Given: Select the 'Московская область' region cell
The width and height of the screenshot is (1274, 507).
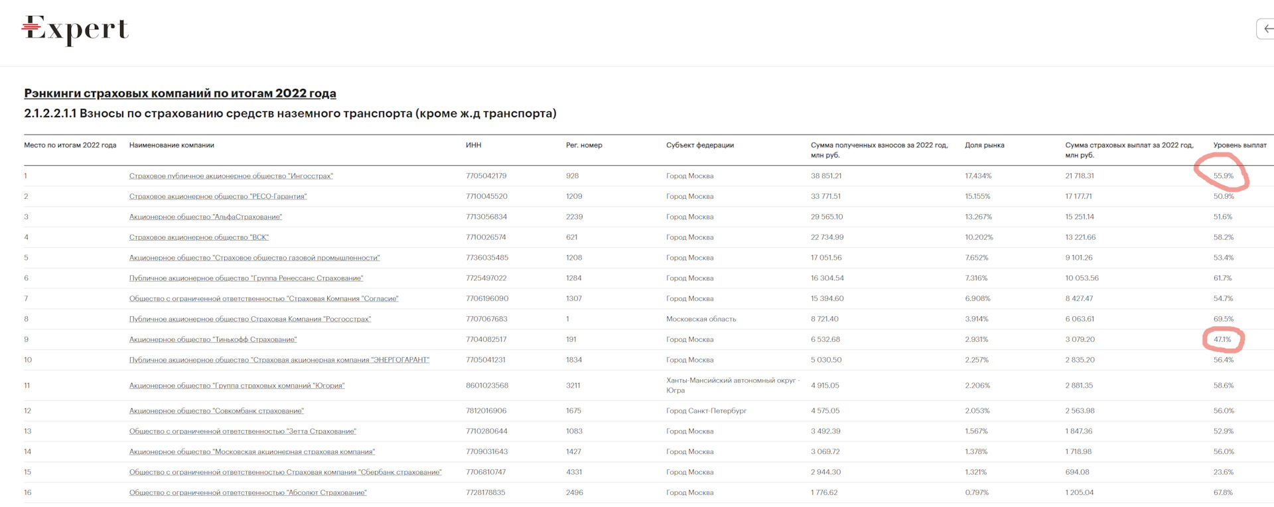Looking at the screenshot, I should [x=701, y=319].
